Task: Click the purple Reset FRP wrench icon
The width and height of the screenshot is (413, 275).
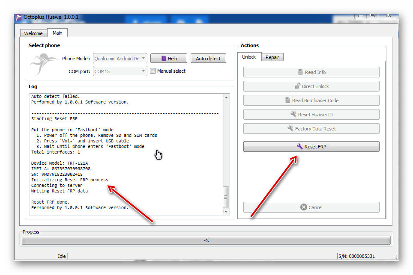Action: coord(300,146)
